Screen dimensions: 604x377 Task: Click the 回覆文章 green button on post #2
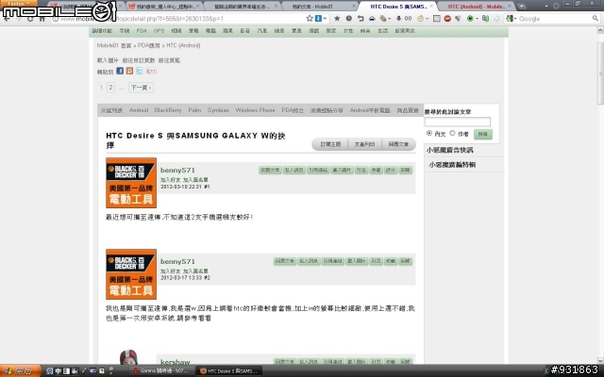click(285, 261)
